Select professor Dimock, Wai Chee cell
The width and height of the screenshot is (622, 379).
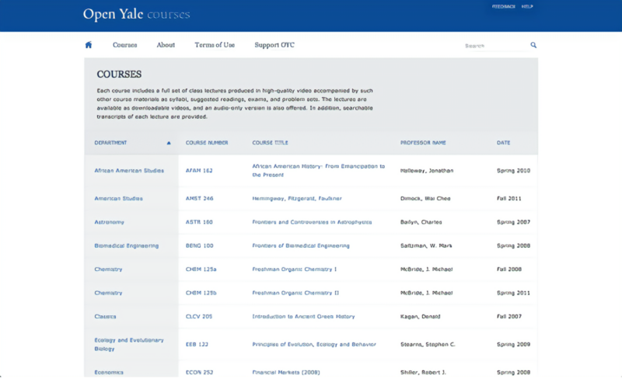click(x=425, y=198)
